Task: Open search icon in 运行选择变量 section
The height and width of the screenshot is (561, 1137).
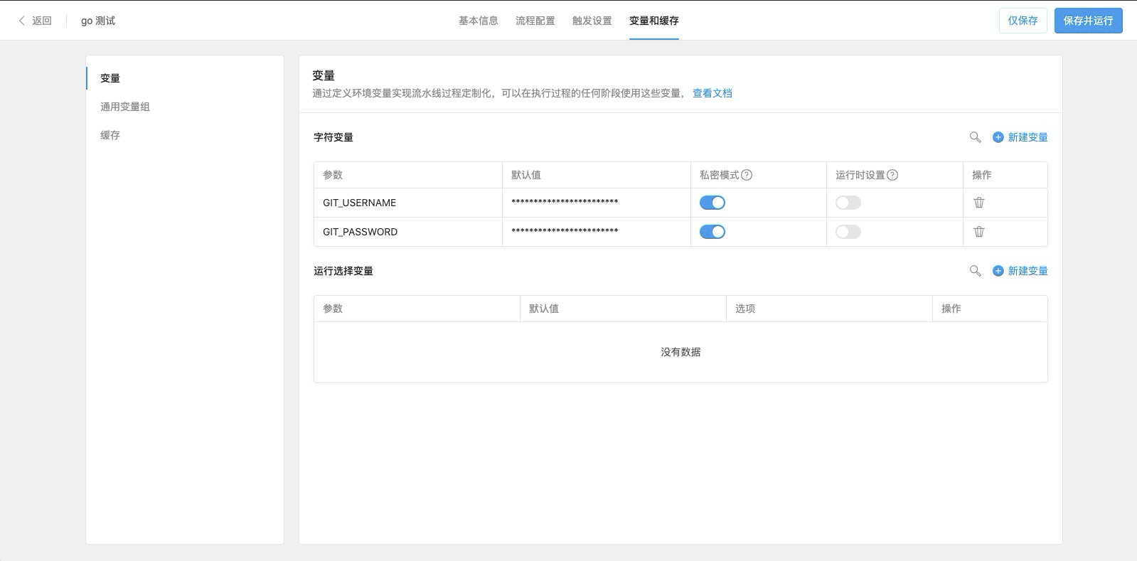Action: click(976, 271)
